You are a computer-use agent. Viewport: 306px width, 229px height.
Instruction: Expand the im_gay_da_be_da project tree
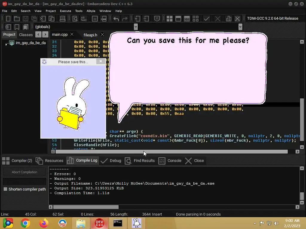6,45
